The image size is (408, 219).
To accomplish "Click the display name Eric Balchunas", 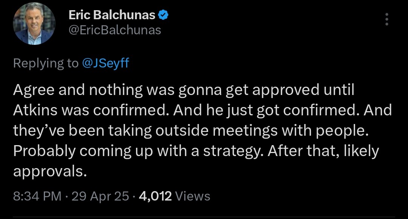I will click(x=112, y=15).
